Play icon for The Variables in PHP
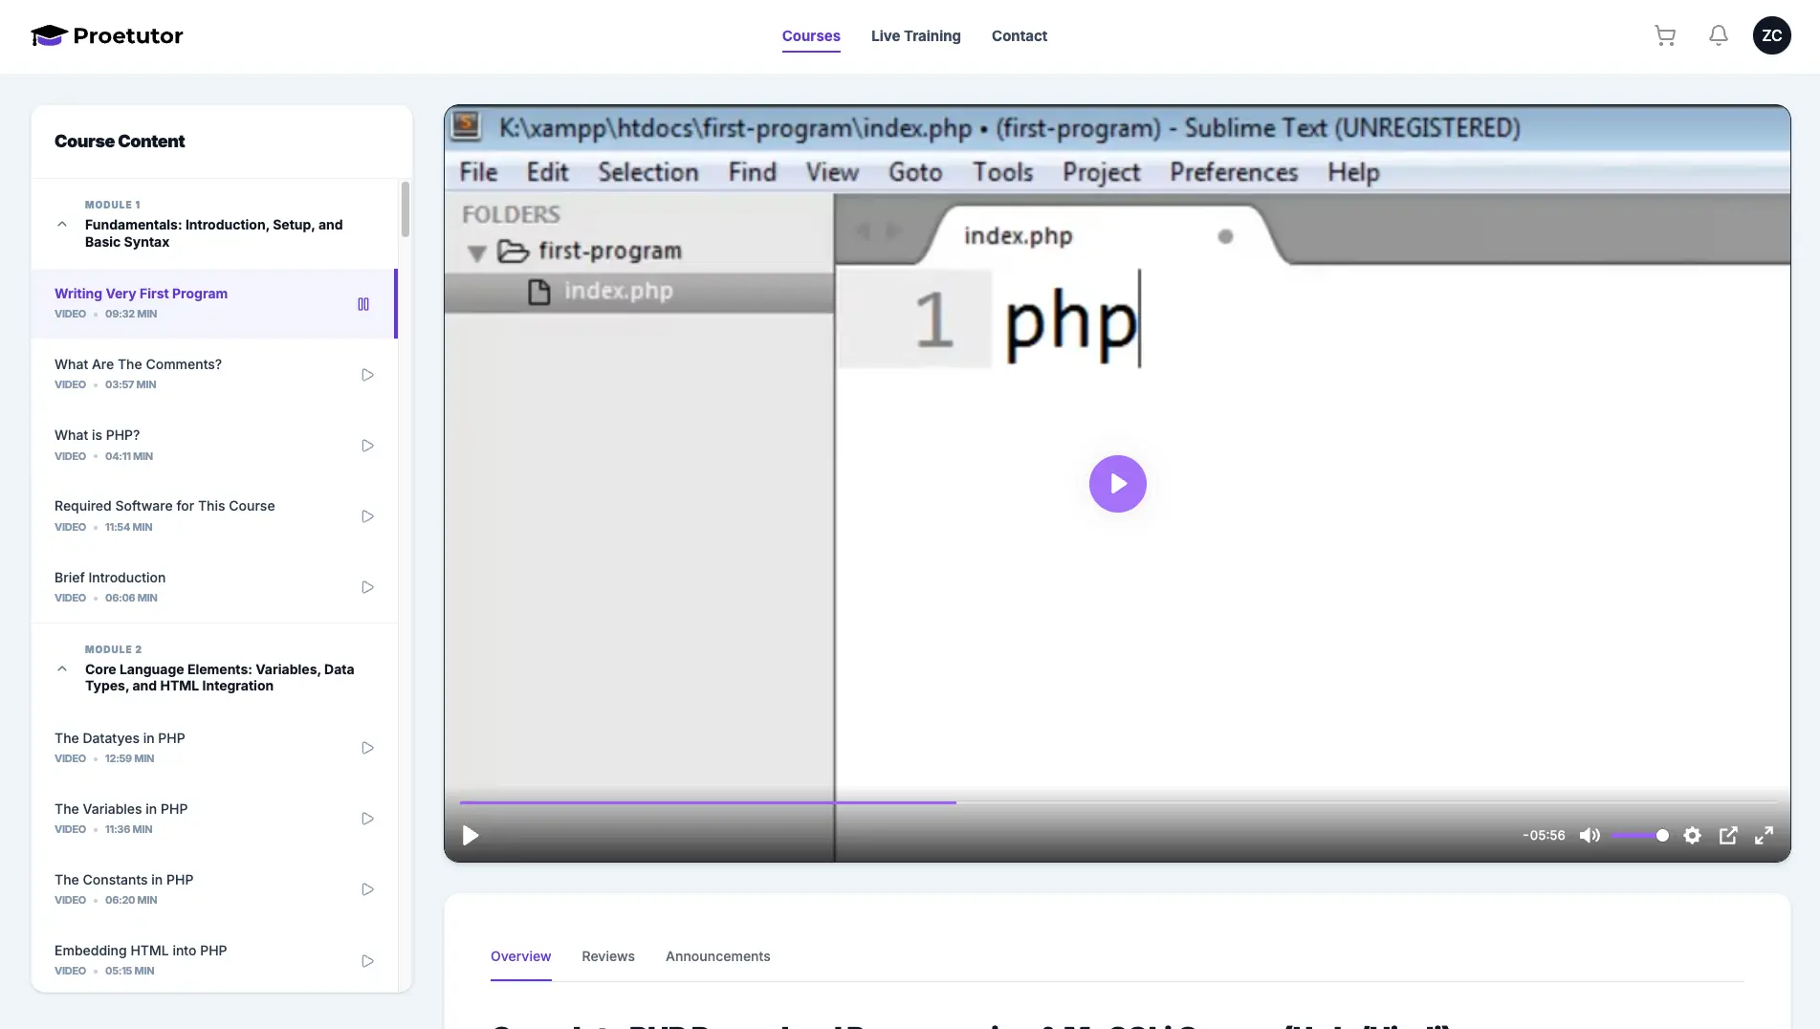Image resolution: width=1820 pixels, height=1029 pixels. pyautogui.click(x=367, y=819)
